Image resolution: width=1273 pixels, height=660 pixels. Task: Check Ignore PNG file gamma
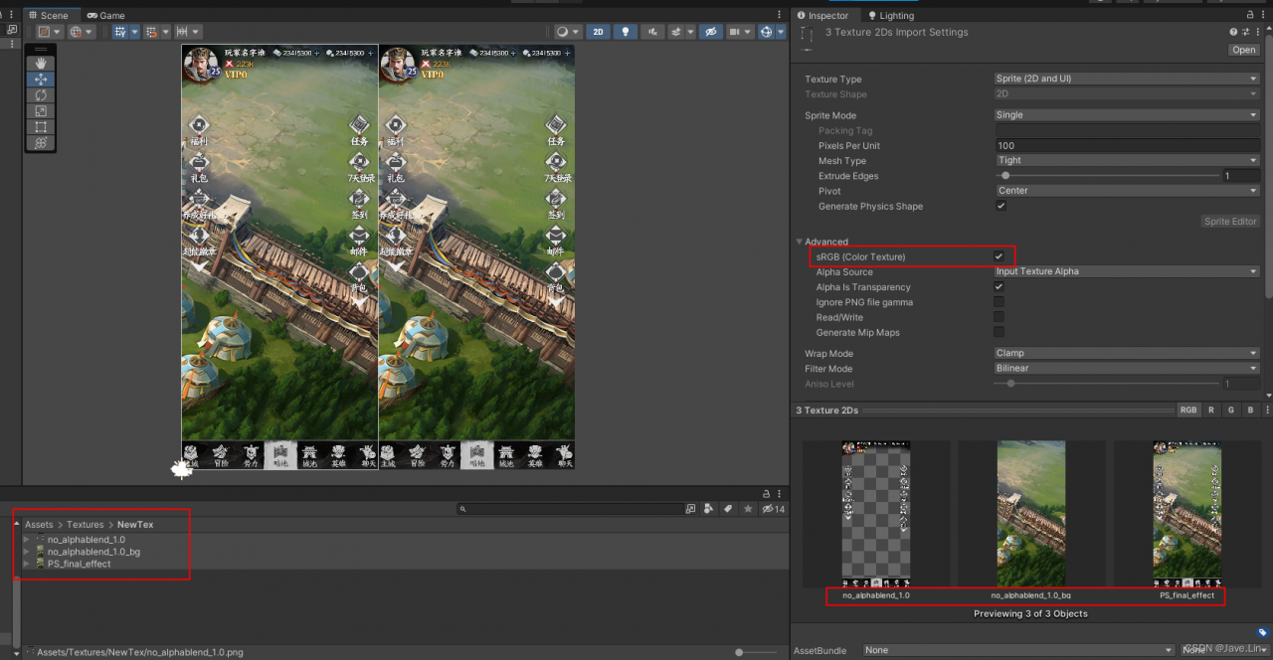pyautogui.click(x=1000, y=302)
